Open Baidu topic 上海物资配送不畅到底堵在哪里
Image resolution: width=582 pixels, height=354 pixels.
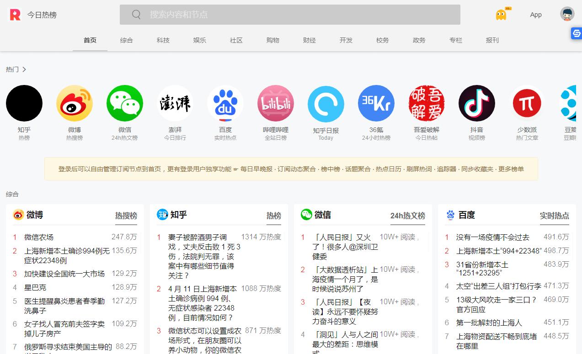click(497, 341)
